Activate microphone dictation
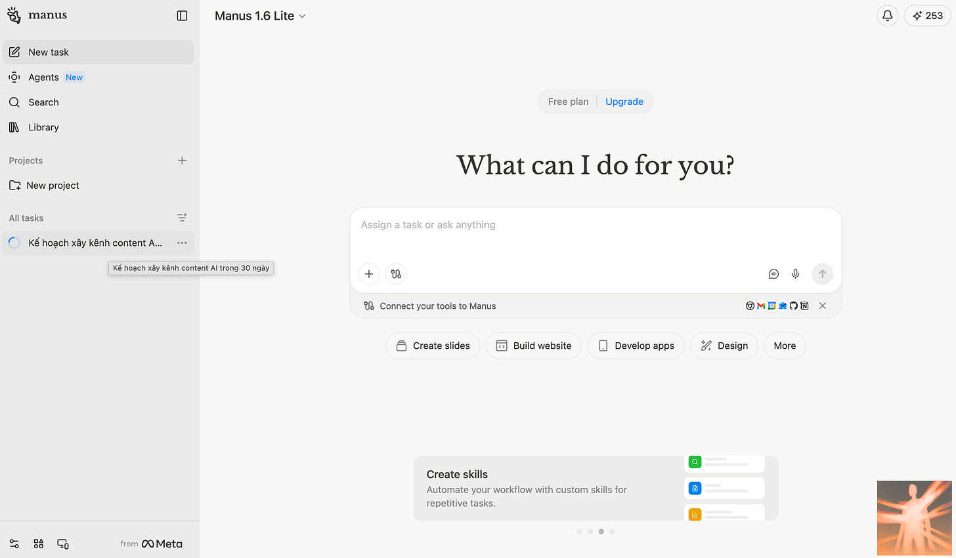Viewport: 956px width, 558px height. click(x=796, y=274)
